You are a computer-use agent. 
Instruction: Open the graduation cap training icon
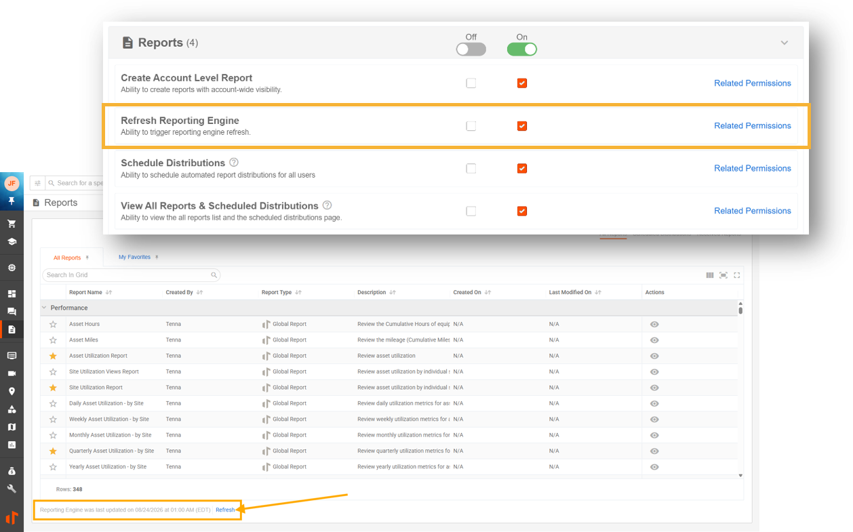(12, 241)
